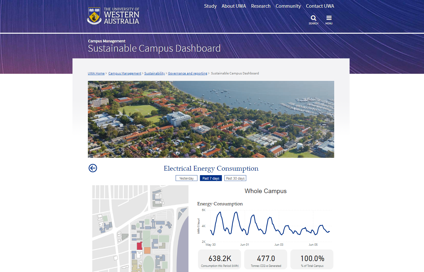Screen dimensions: 424x272
Task: Open the Study menu item
Action: click(210, 6)
